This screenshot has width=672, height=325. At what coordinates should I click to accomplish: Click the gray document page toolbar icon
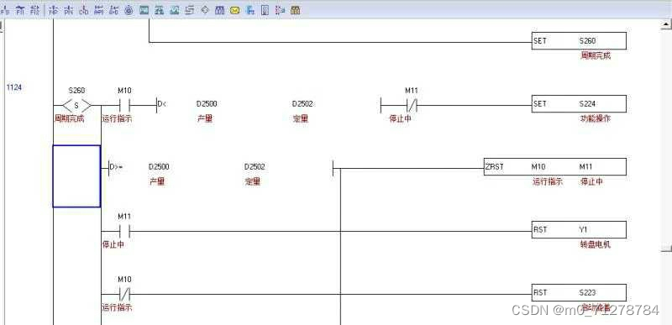click(265, 10)
